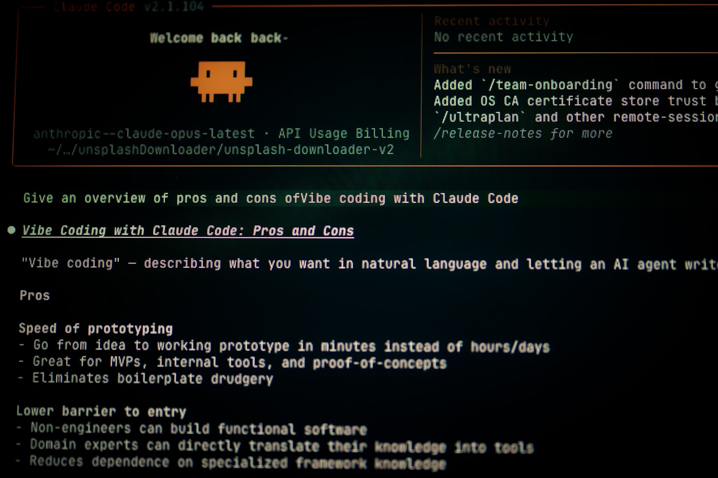Click the 'No recent activity' text

[504, 37]
